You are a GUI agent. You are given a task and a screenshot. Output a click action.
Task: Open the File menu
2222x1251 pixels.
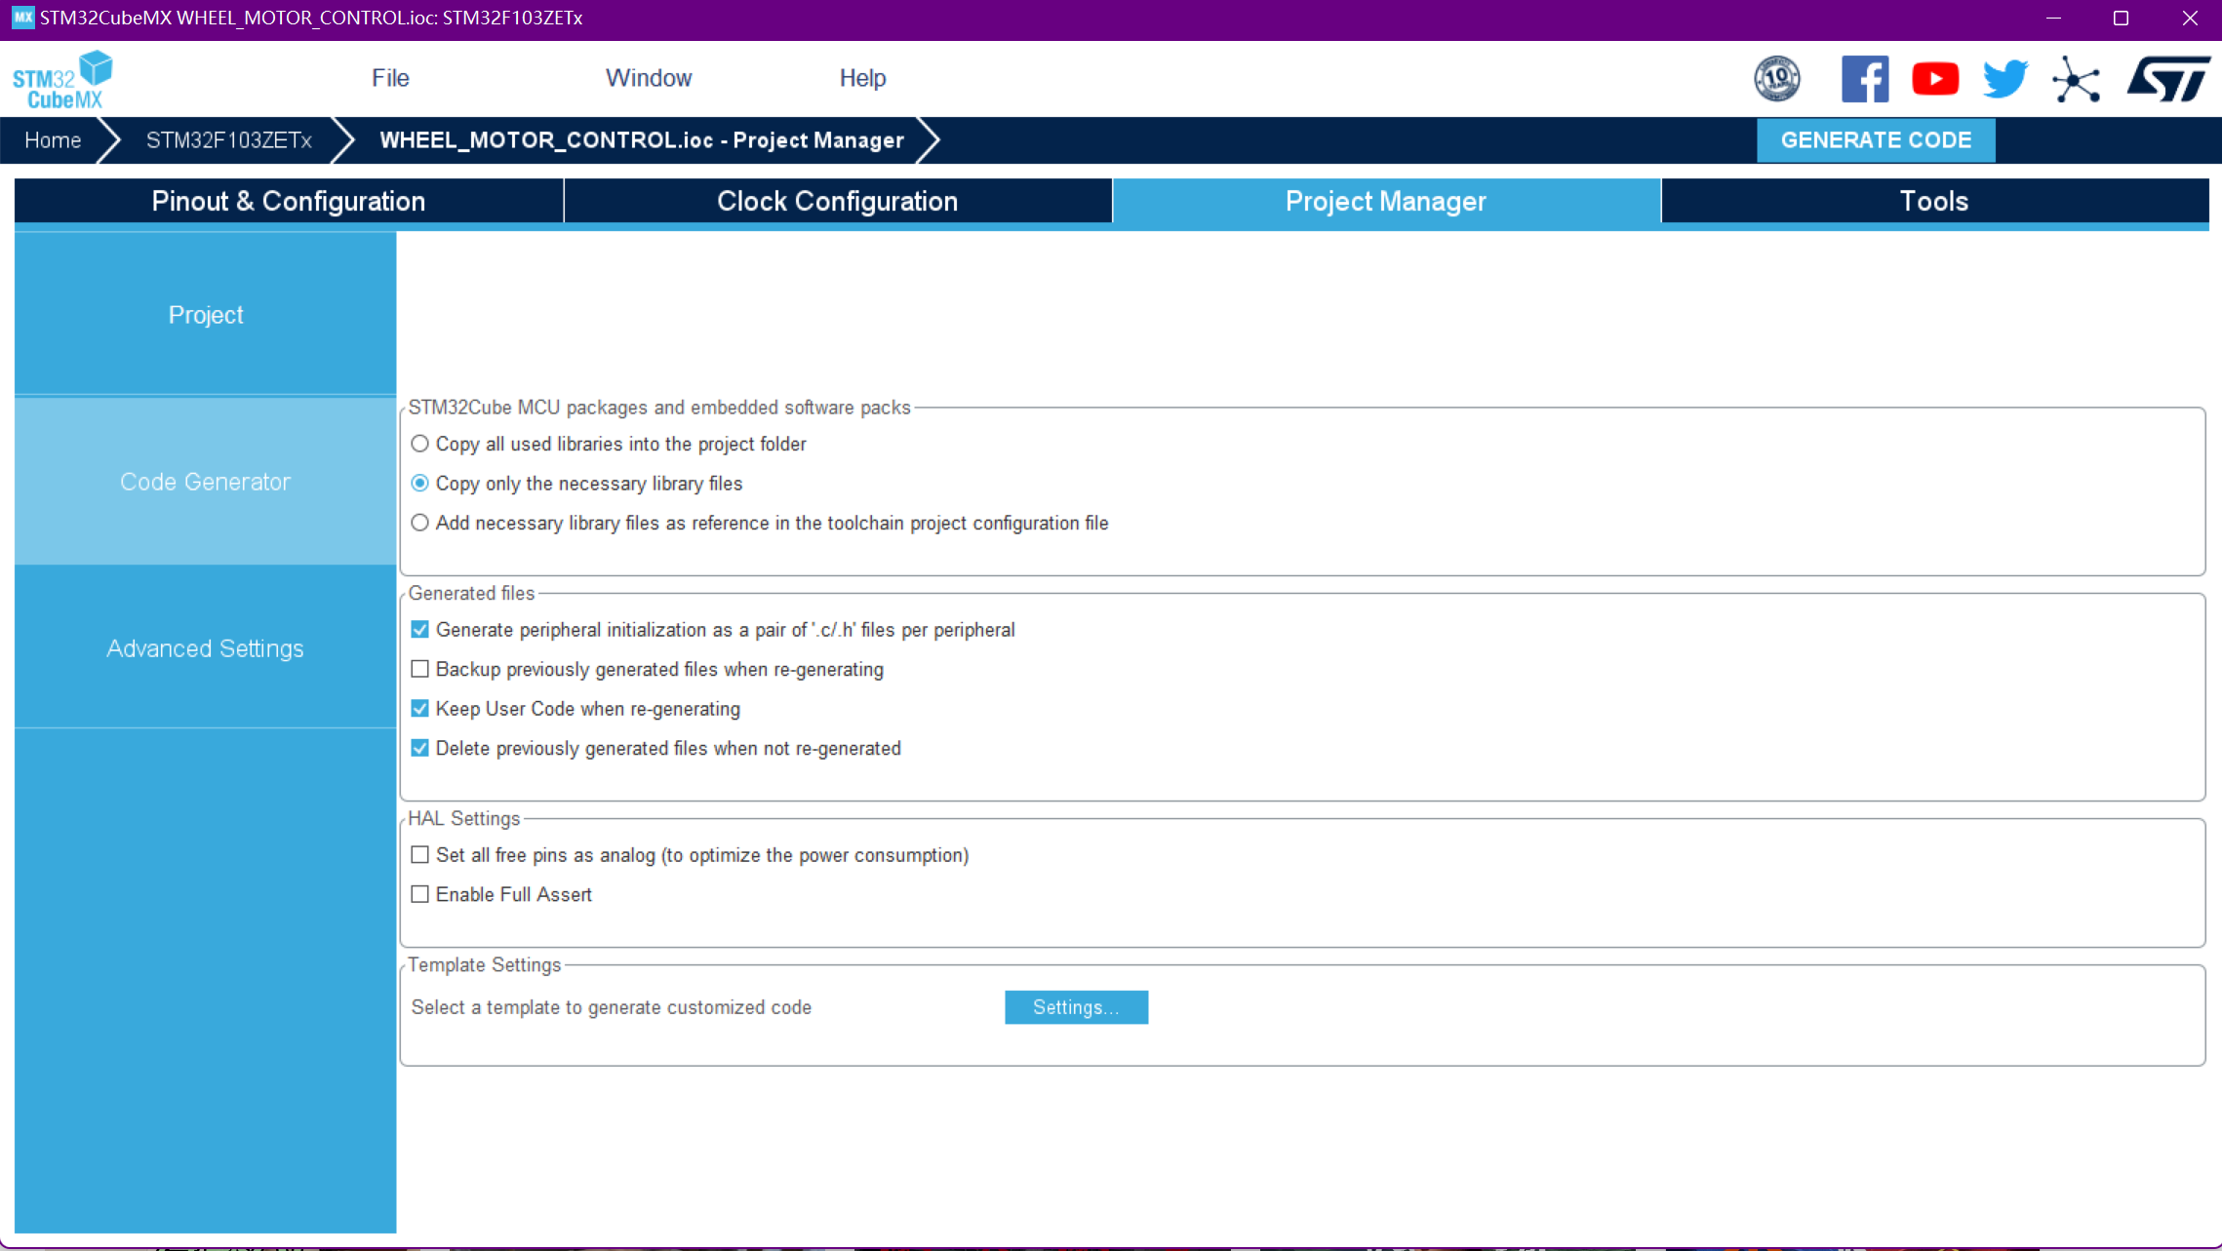coord(390,78)
